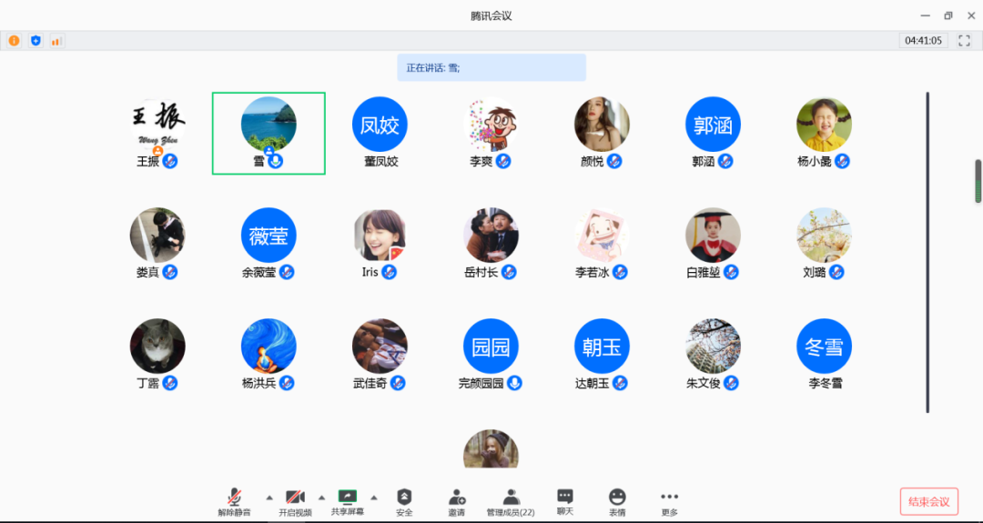Select participant 雪's highlighted avatar tile
Screen dimensions: 983x523
(x=269, y=133)
